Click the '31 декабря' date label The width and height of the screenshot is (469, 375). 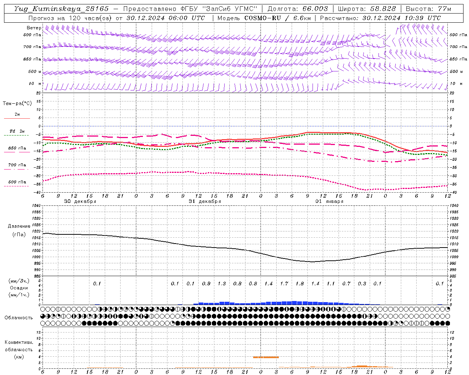click(x=205, y=201)
